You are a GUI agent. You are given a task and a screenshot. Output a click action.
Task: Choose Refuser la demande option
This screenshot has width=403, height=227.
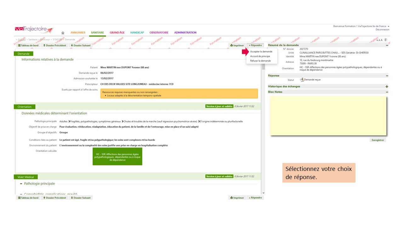point(260,61)
